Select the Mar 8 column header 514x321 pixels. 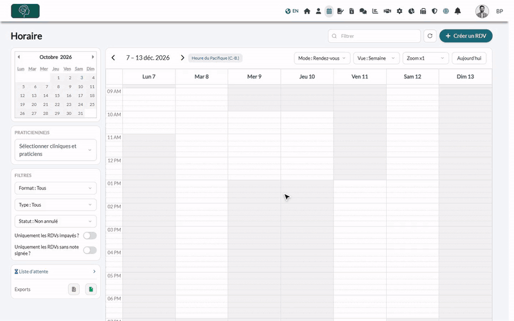[x=202, y=76]
